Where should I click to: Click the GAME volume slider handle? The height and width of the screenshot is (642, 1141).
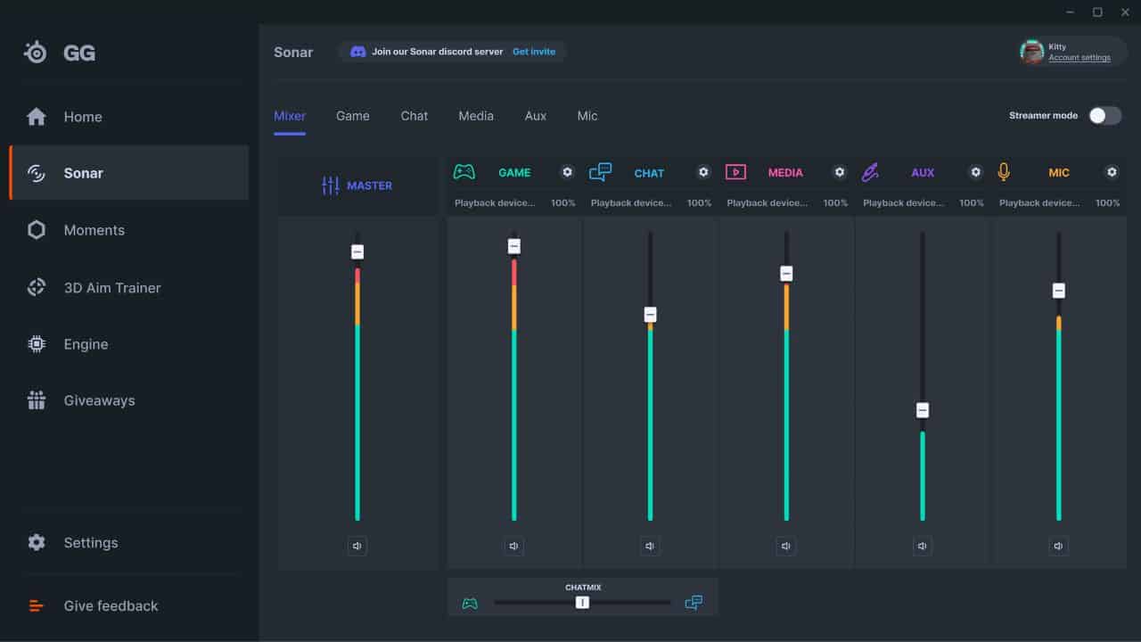click(514, 246)
